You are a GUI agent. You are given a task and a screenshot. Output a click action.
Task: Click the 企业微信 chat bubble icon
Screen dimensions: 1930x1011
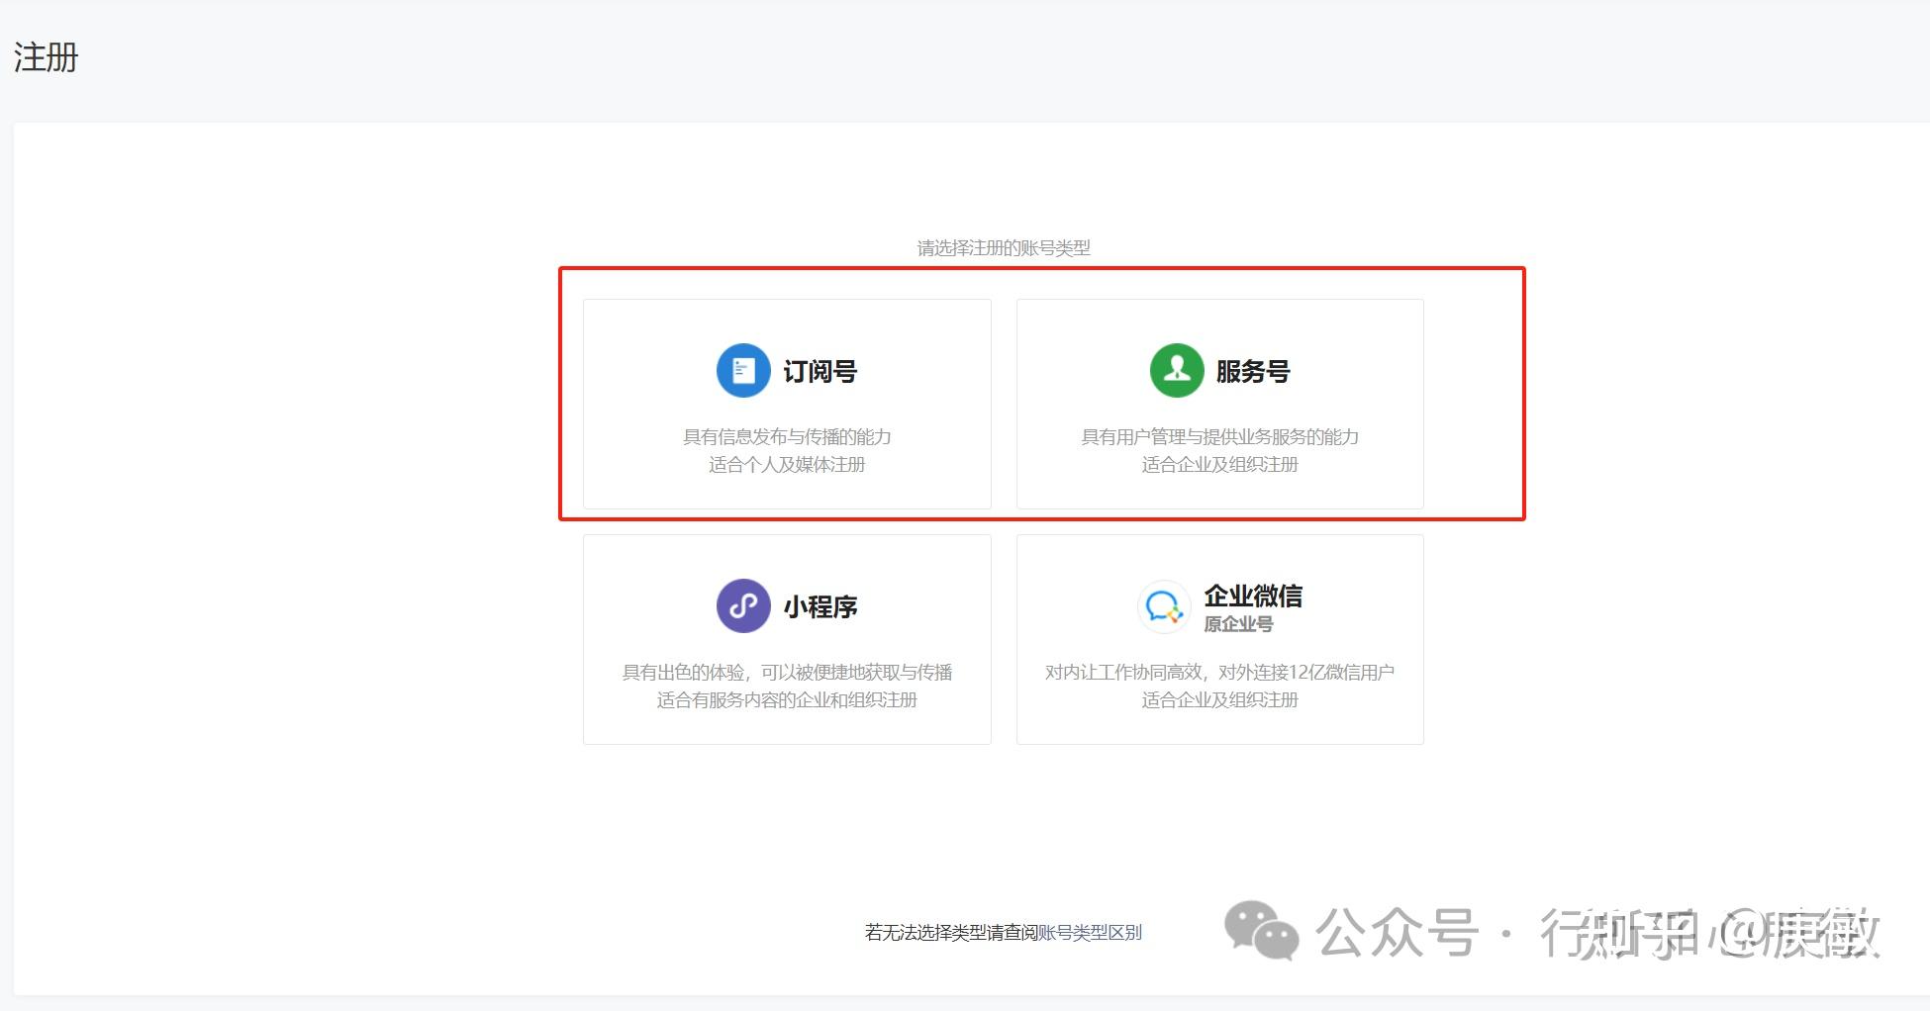pyautogui.click(x=1163, y=605)
